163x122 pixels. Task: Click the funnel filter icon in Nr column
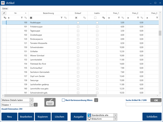click(22, 18)
